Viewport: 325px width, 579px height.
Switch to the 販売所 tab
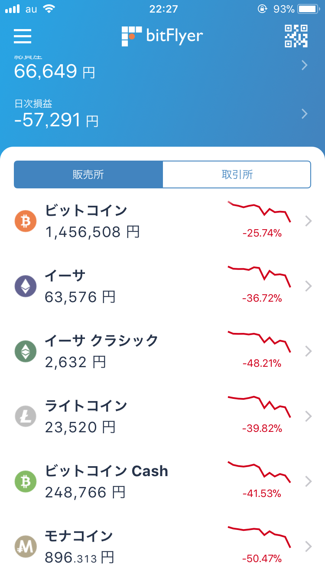88,174
